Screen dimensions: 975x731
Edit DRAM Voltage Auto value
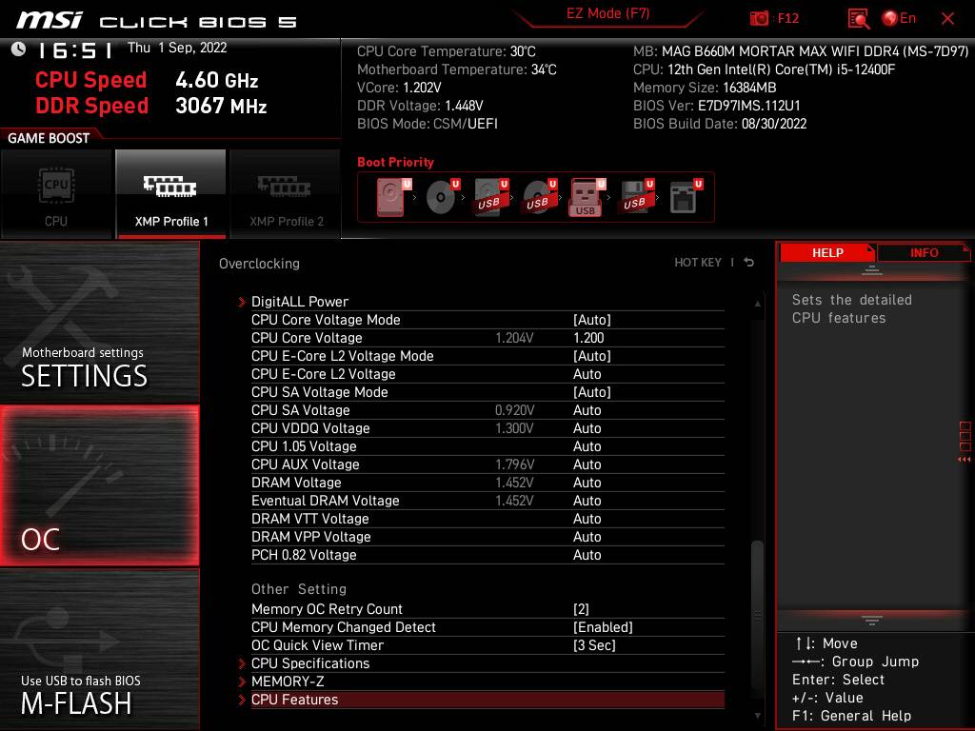click(x=587, y=482)
